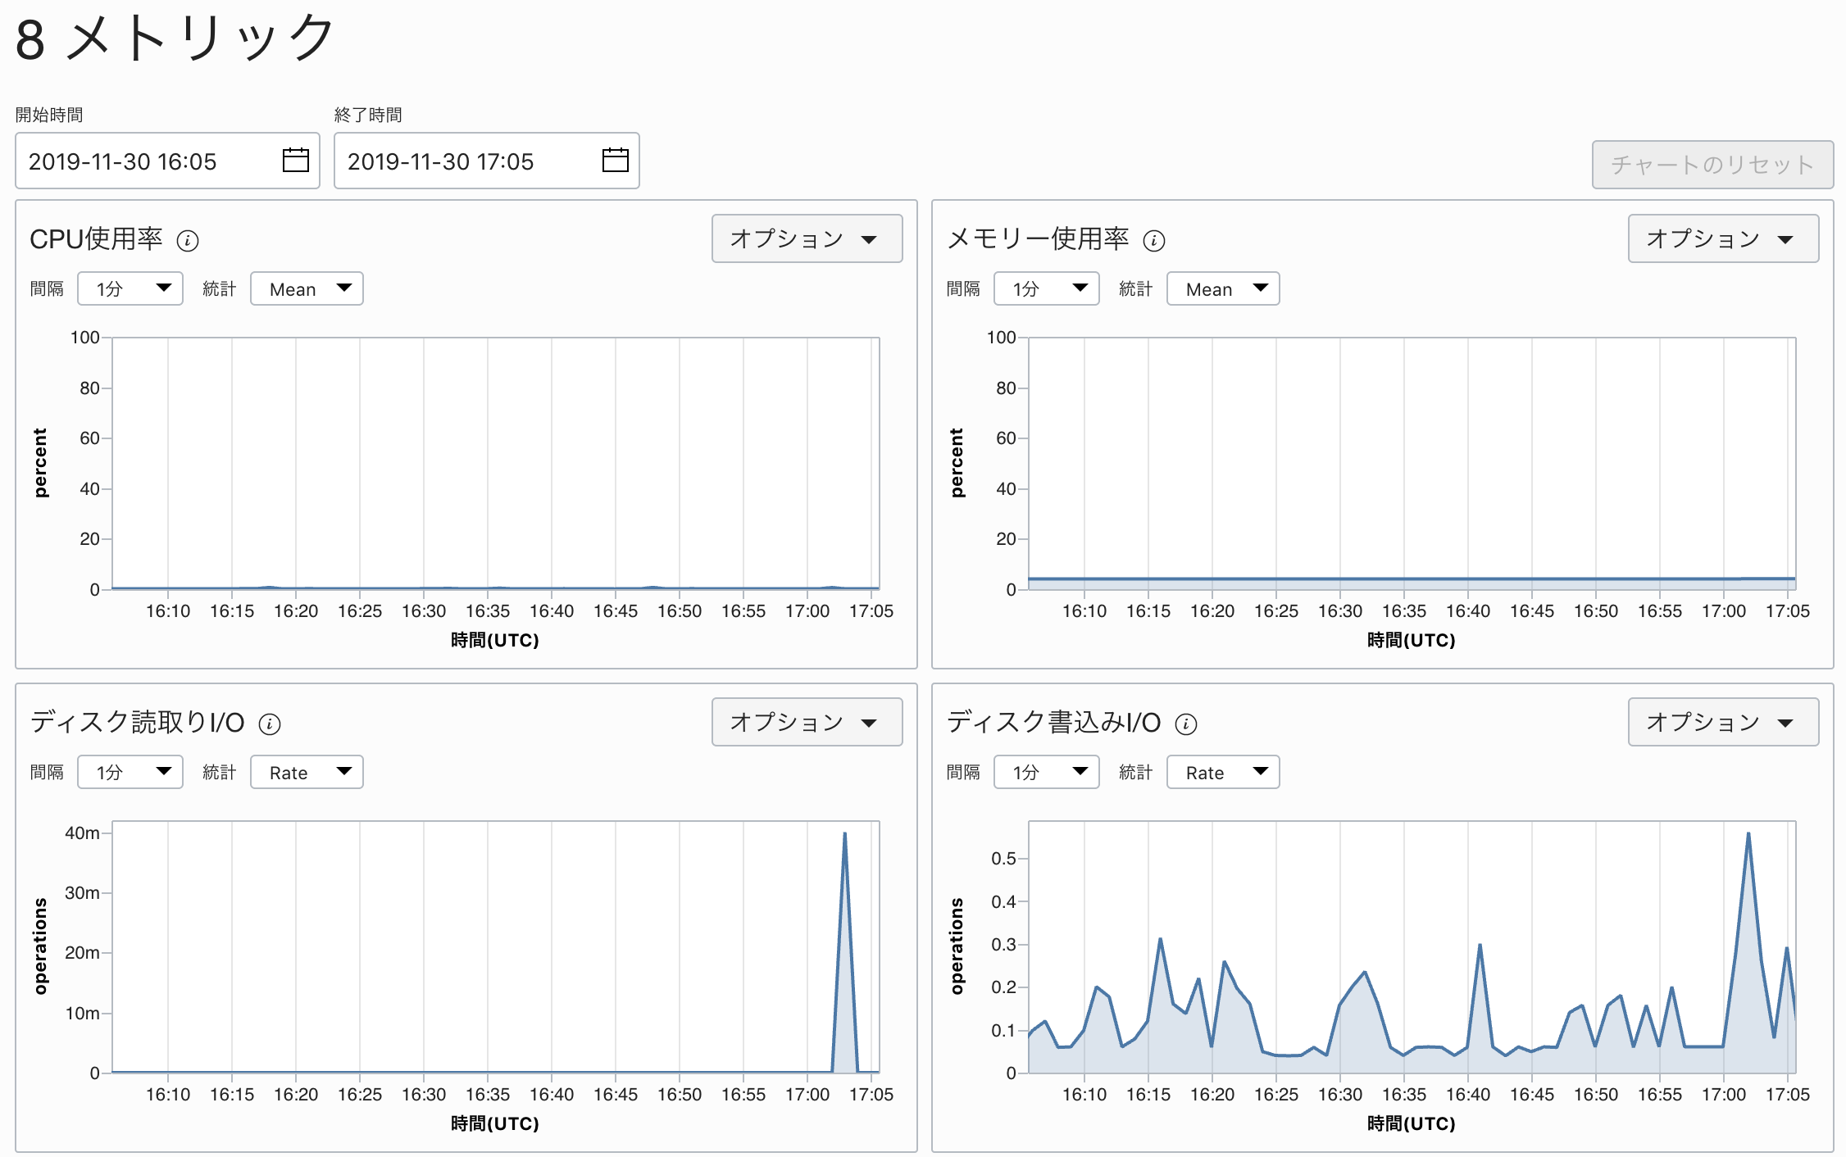Click the 終了時間 date input field
1846x1157 pixels.
[486, 161]
